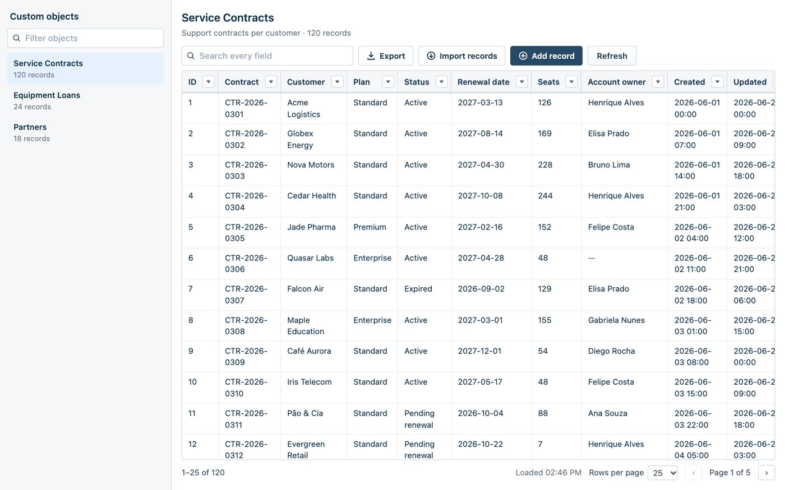The image size is (785, 490).
Task: Open the Renewal date column dropdown arrow
Action: pyautogui.click(x=522, y=82)
